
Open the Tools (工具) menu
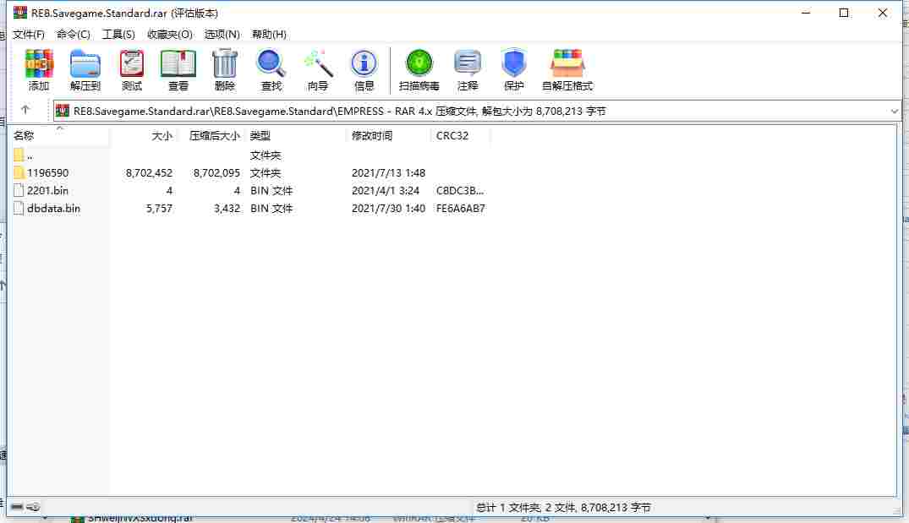point(118,34)
